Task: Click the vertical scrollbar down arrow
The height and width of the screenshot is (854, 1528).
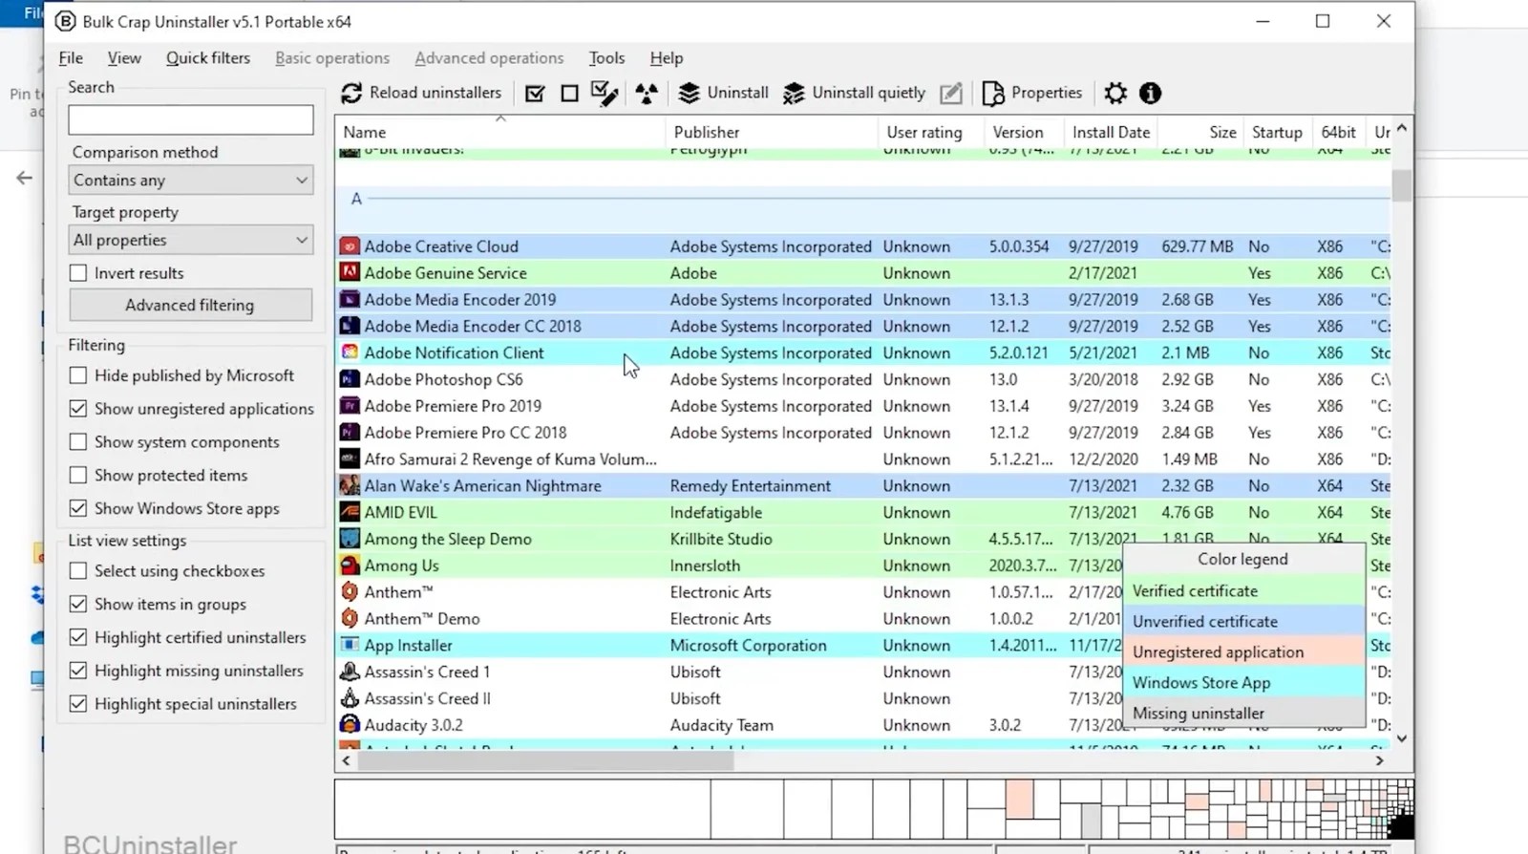Action: [x=1402, y=738]
